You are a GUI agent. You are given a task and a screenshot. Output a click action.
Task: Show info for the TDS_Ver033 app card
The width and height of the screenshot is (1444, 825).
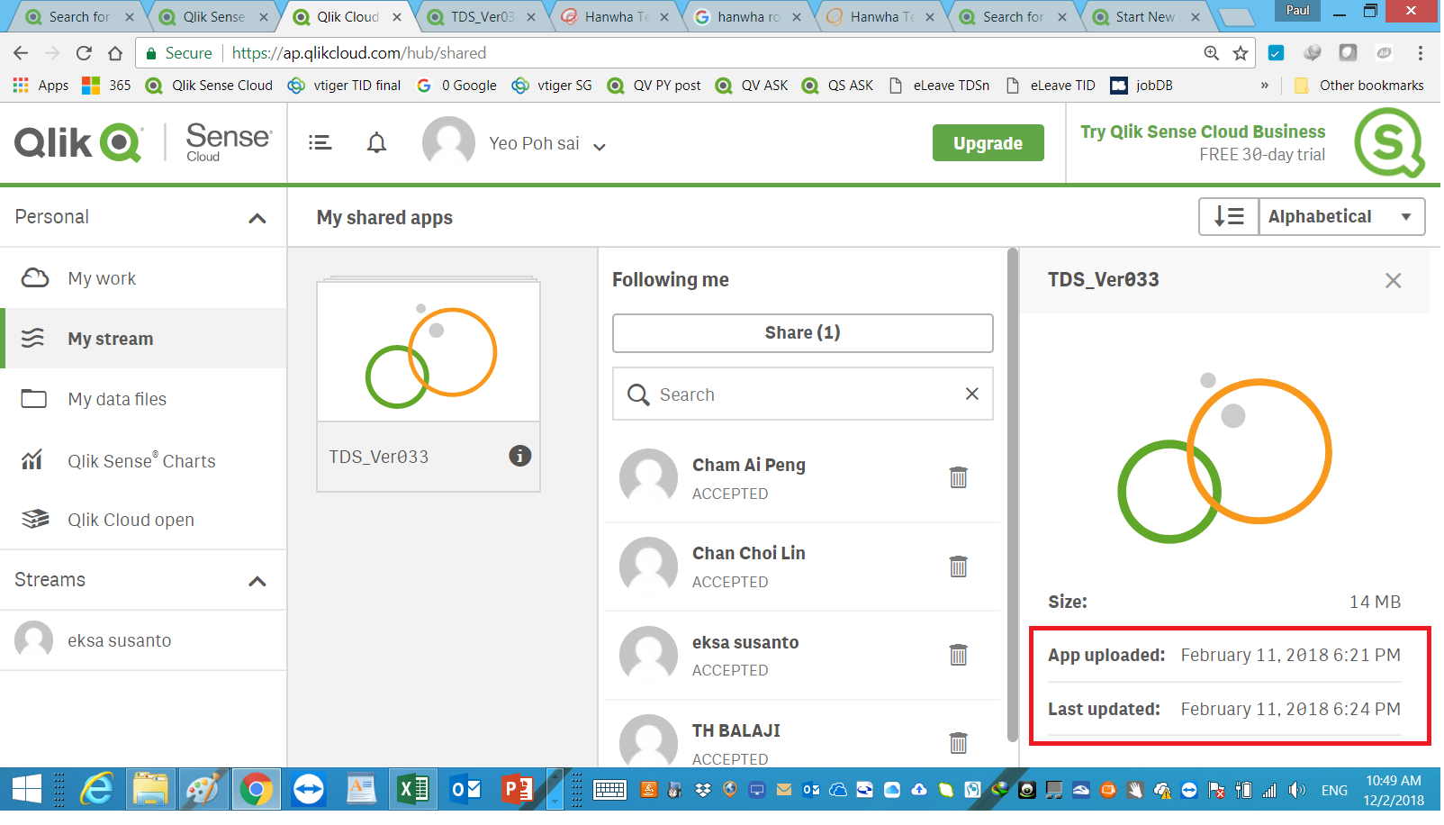tap(519, 456)
